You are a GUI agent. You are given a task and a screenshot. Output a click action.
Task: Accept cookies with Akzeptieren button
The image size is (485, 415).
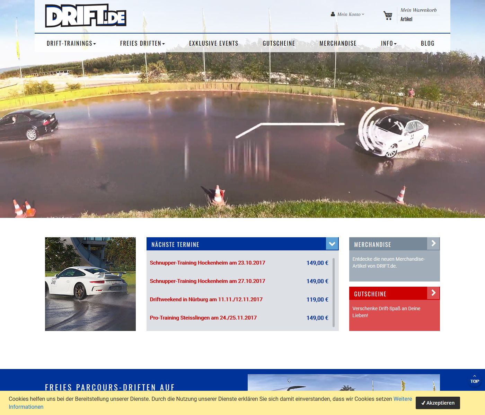pos(438,403)
